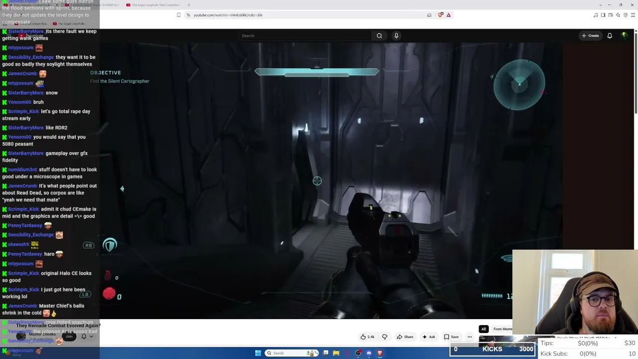
Task: Open Brave browser from the taskbar
Action: tap(380, 353)
